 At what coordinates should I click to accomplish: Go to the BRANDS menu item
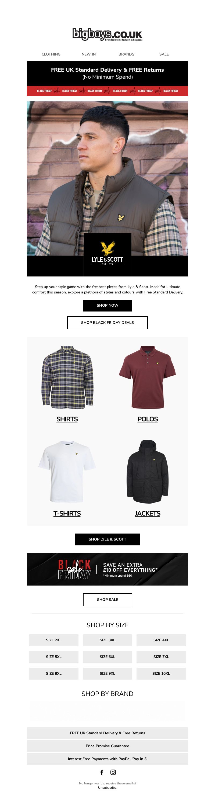click(126, 54)
